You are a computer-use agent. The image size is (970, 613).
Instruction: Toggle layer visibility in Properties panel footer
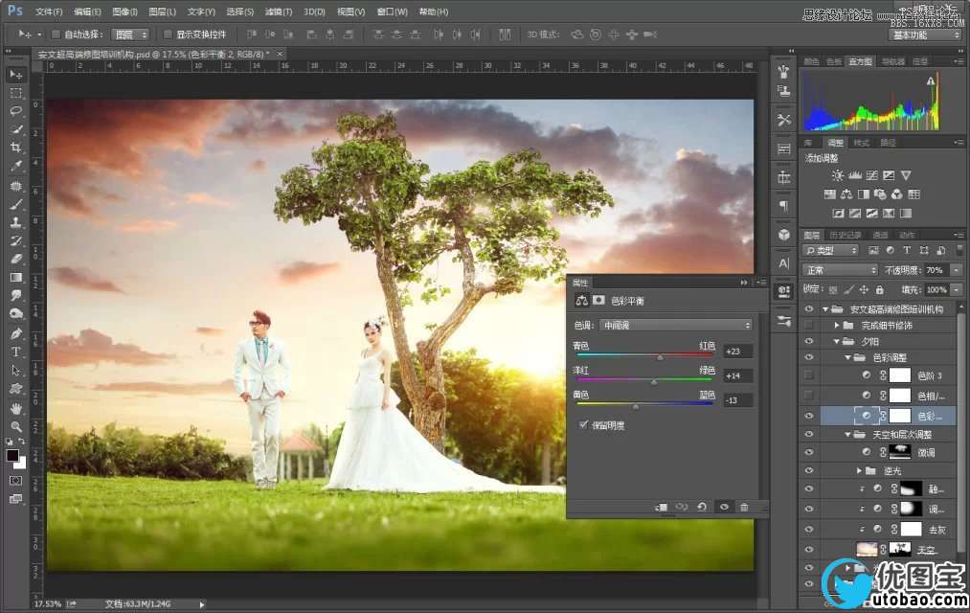724,508
